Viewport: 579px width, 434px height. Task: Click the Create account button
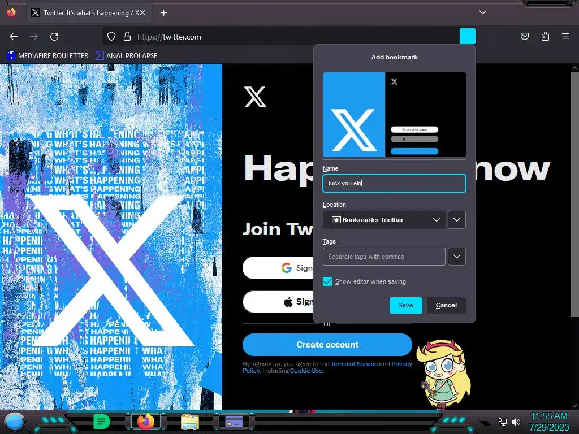point(327,345)
